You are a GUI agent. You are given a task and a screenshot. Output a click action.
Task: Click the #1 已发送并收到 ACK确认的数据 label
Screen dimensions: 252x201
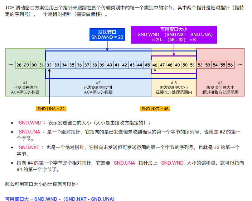[25, 87]
